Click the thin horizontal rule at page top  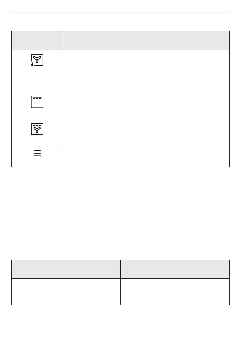[120, 12]
